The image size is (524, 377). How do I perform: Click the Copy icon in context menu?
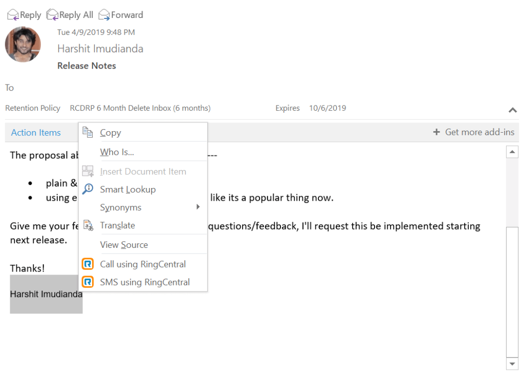pyautogui.click(x=88, y=132)
